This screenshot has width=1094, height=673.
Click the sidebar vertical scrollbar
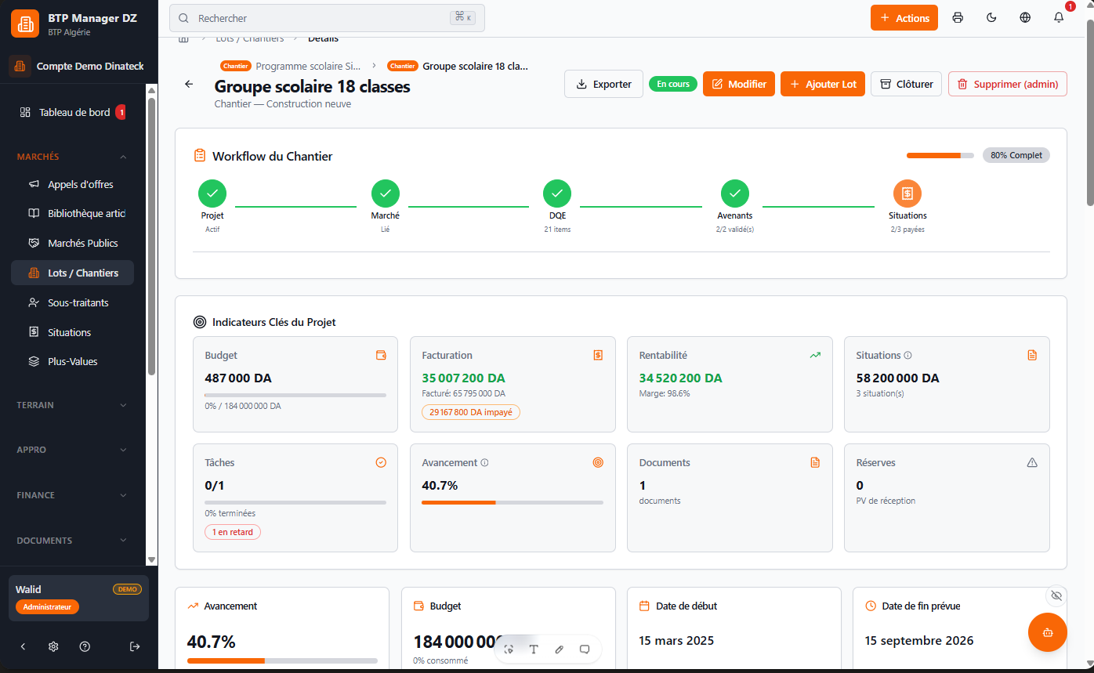click(152, 235)
